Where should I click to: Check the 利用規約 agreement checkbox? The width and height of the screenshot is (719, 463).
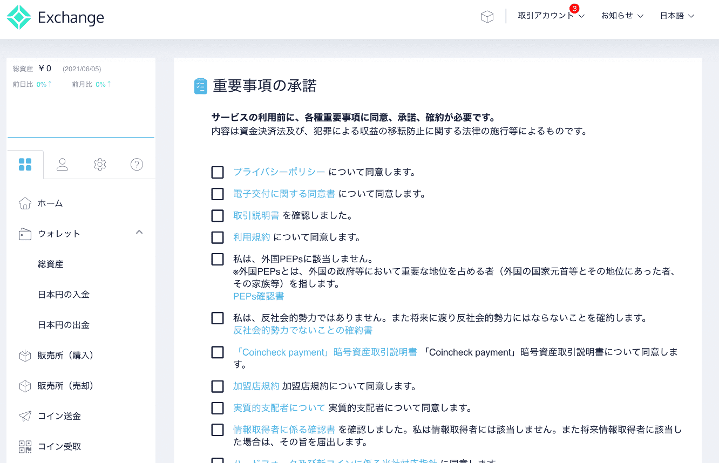tap(218, 237)
